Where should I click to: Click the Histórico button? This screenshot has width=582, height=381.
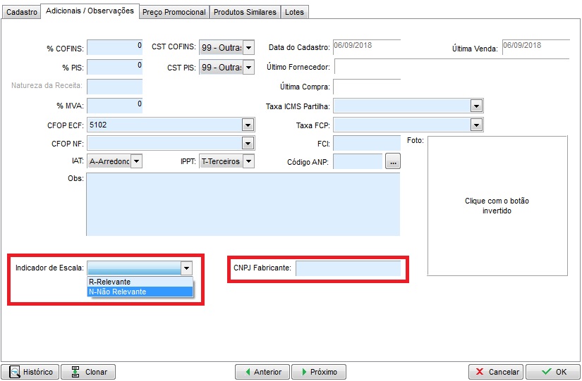31,372
